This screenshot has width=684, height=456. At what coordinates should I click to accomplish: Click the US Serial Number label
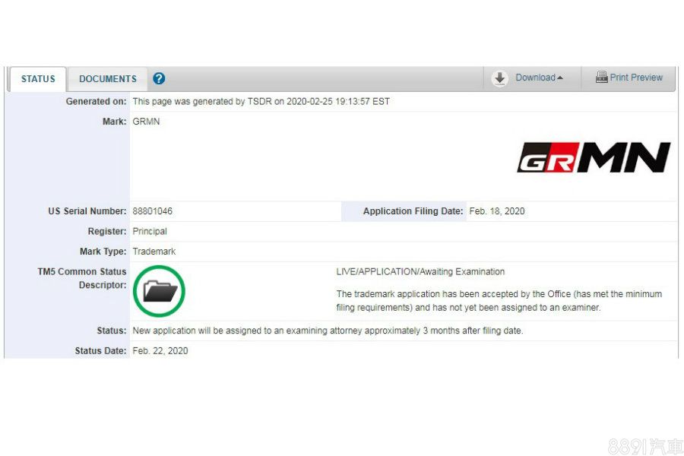(x=87, y=211)
